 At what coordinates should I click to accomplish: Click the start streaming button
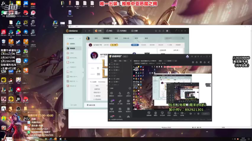(206, 114)
